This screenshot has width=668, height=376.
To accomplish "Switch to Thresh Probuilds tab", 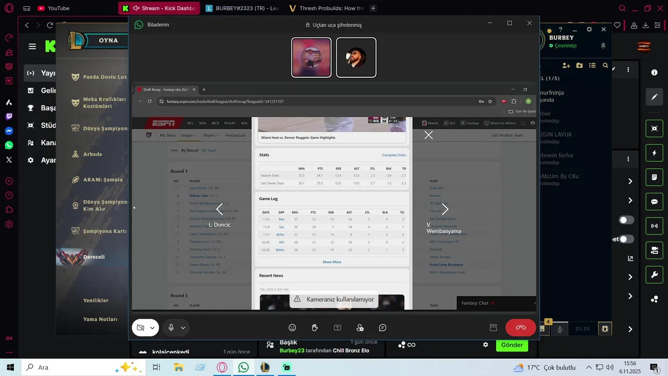I will coord(326,8).
